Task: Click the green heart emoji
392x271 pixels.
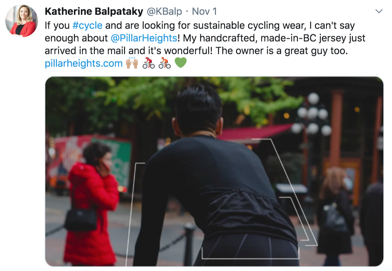Action: pos(181,63)
